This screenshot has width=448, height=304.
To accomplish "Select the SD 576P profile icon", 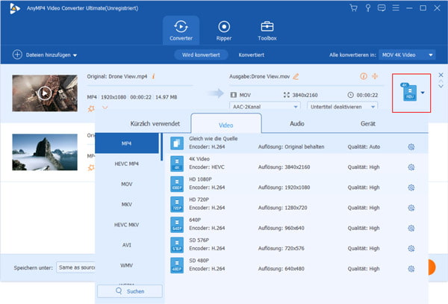I will tap(177, 244).
